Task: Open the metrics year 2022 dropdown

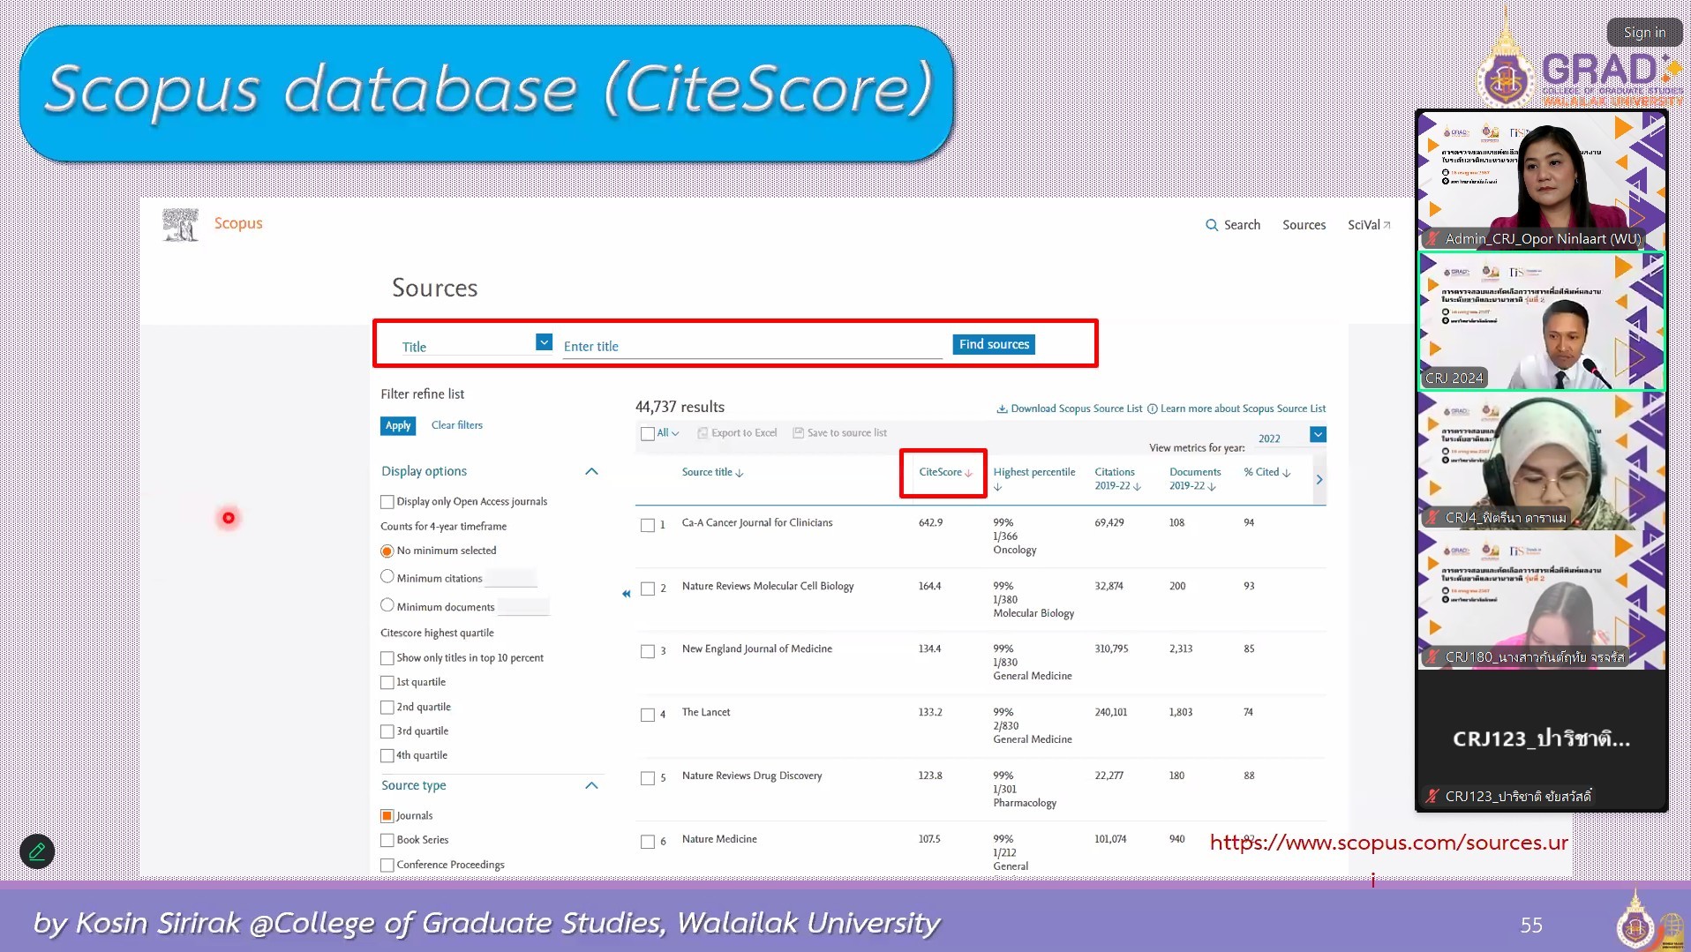Action: coord(1317,435)
